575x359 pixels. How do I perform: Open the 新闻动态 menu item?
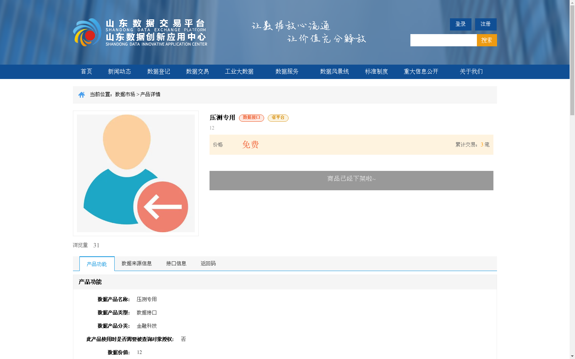(119, 71)
